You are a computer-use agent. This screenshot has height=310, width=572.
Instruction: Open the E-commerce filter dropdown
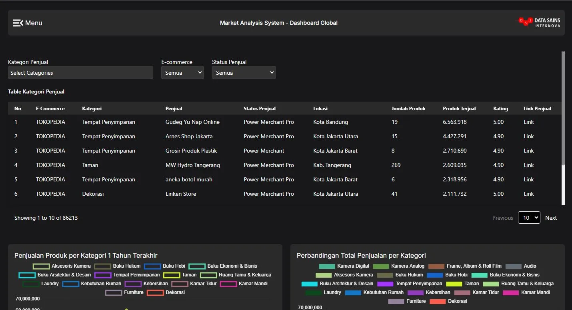182,73
